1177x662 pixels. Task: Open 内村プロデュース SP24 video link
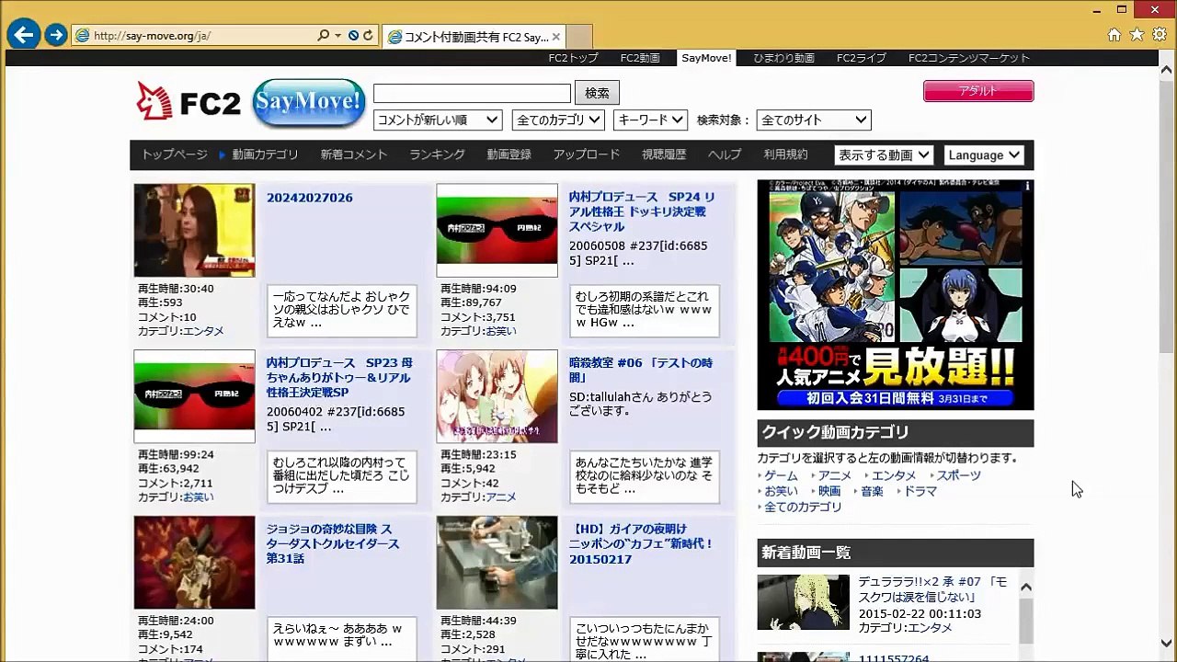coord(642,211)
